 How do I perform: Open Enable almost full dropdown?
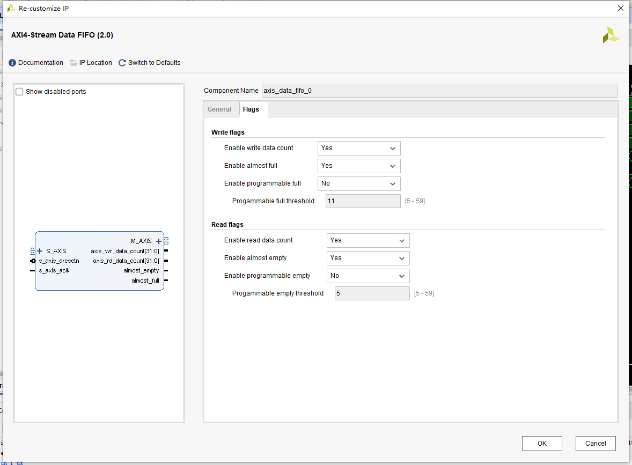[359, 166]
